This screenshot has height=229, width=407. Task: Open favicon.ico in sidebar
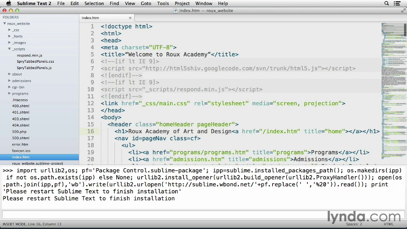[21, 151]
